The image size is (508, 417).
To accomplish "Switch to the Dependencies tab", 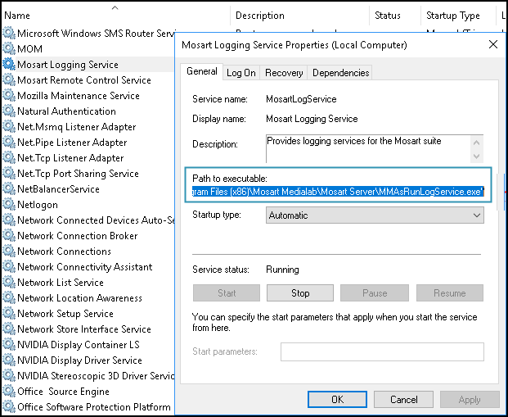I will [340, 73].
